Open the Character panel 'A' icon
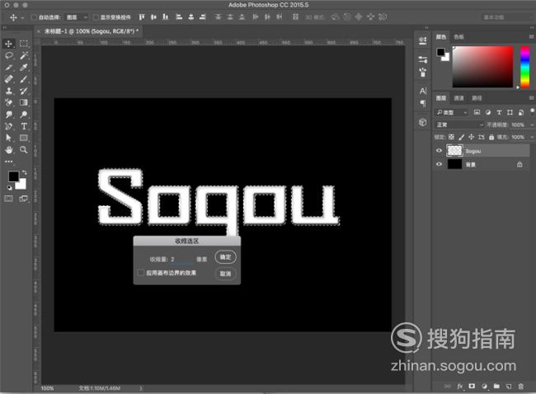Viewport: 536px width, 394px height. click(423, 91)
